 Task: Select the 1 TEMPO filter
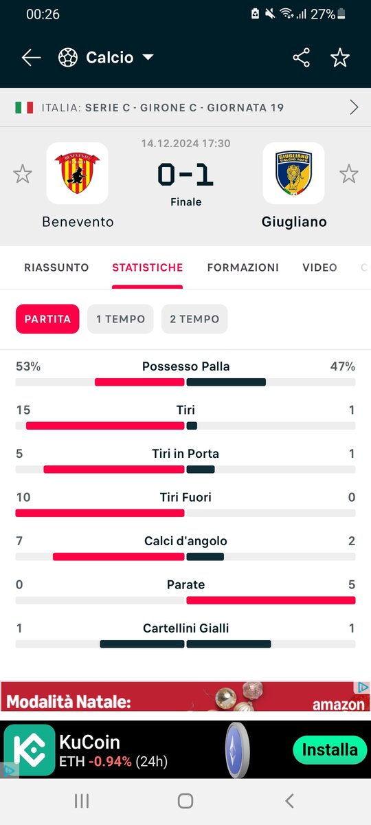(x=120, y=319)
